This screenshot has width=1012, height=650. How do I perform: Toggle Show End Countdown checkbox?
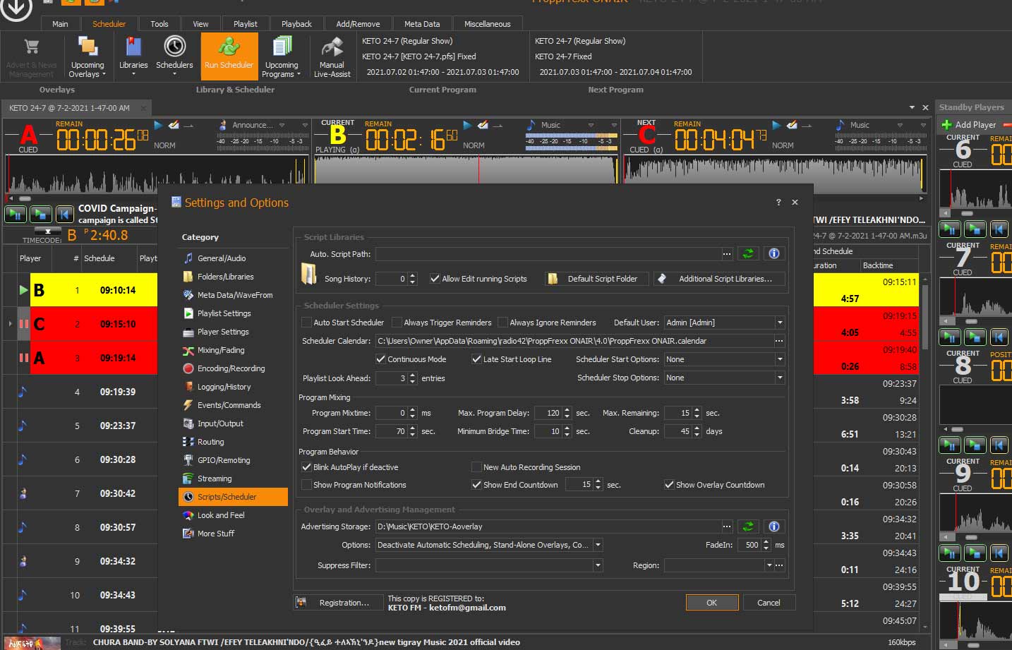point(476,485)
